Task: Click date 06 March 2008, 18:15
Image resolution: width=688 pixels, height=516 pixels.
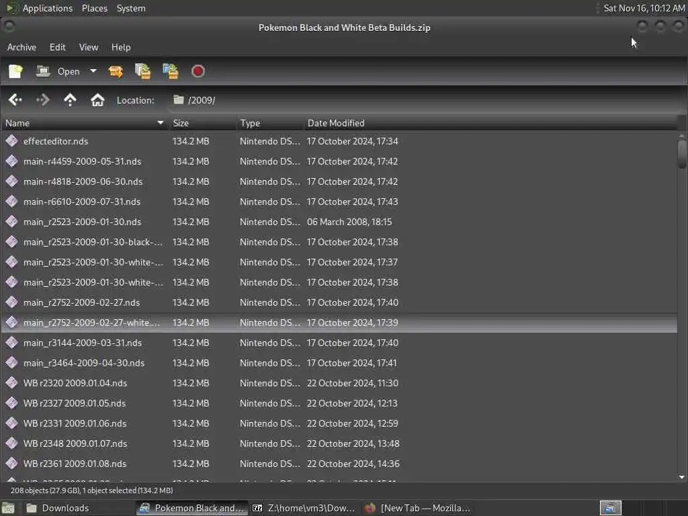Action: (349, 222)
